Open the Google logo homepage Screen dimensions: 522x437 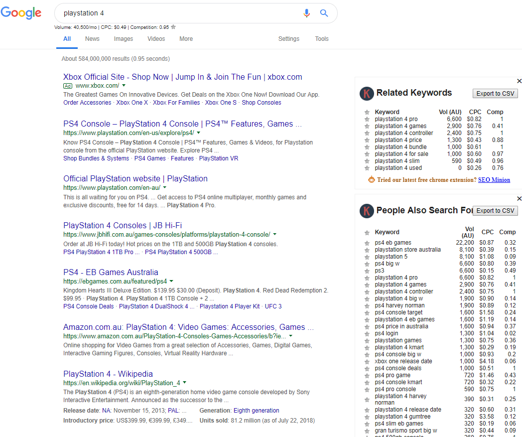point(21,13)
